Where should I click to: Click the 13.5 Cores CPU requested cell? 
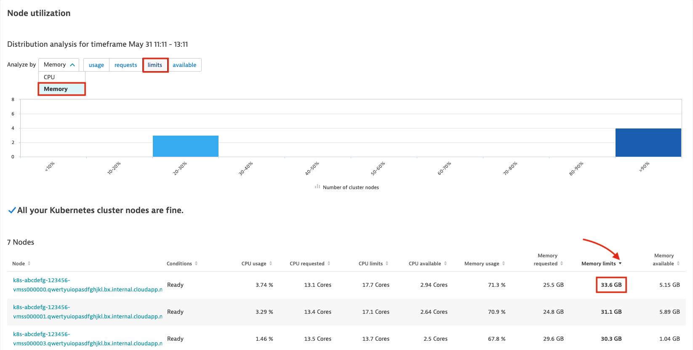click(x=318, y=339)
